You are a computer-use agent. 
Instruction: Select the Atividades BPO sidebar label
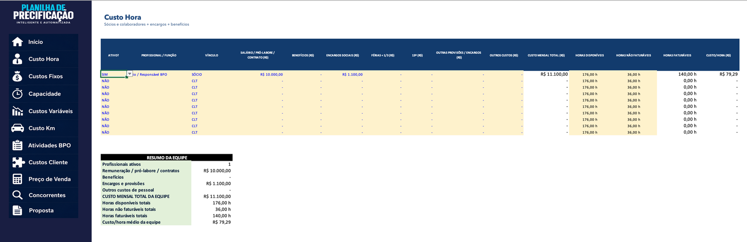tap(49, 145)
